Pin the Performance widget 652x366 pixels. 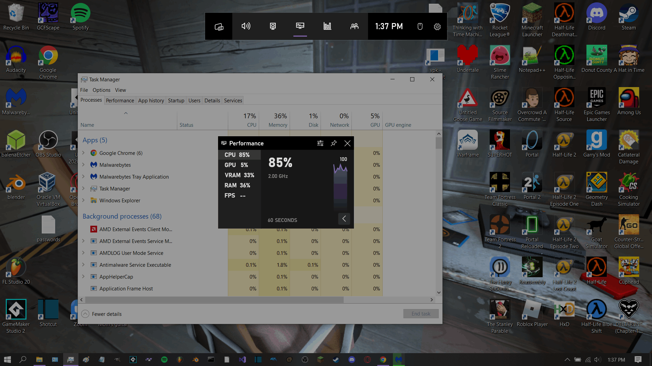point(333,143)
